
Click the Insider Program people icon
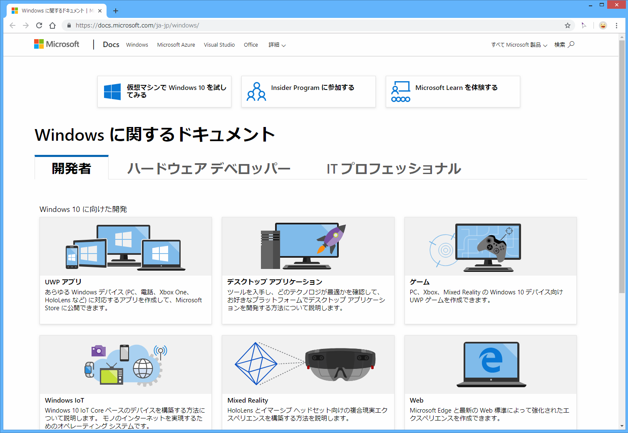click(x=256, y=92)
